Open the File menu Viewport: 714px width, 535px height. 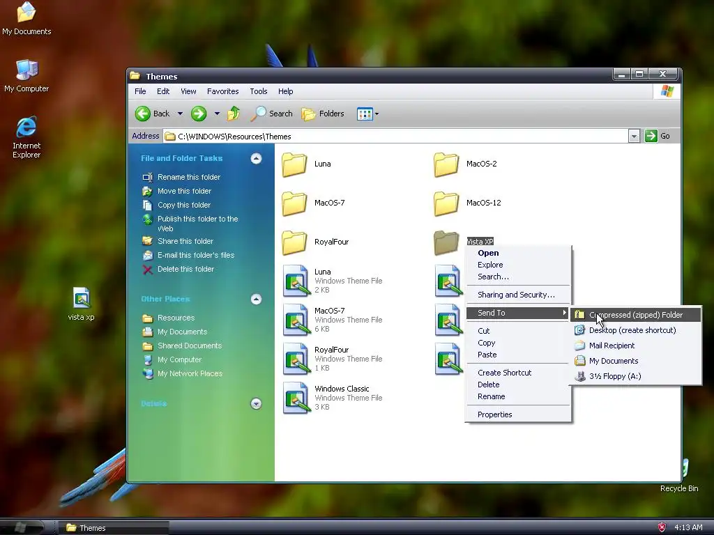[x=140, y=91]
